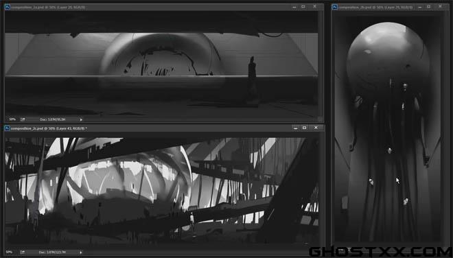
Task: Click the 50% zoom field in composition_2c window
Action: (x=9, y=253)
